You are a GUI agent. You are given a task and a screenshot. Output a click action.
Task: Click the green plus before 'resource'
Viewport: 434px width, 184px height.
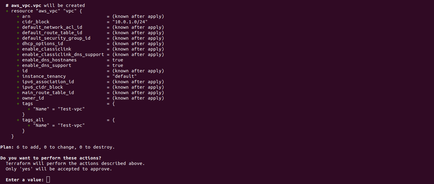tap(7, 11)
